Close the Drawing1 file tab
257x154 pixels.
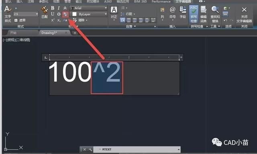click(66, 33)
